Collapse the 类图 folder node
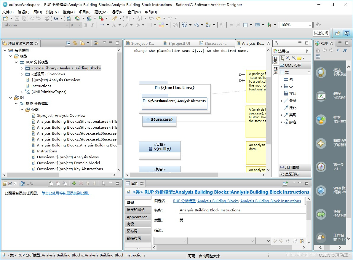The width and height of the screenshot is (353, 260). pos(22,110)
